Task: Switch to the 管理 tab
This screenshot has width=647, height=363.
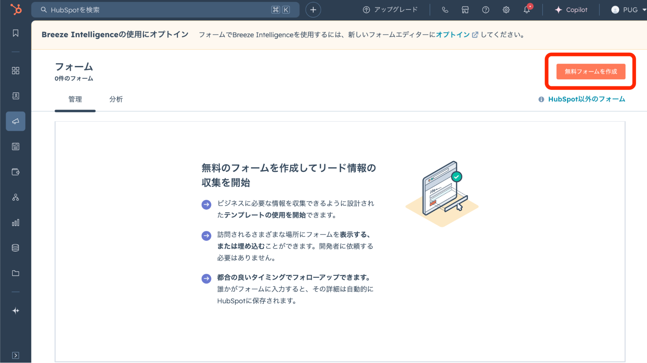Action: pyautogui.click(x=75, y=99)
